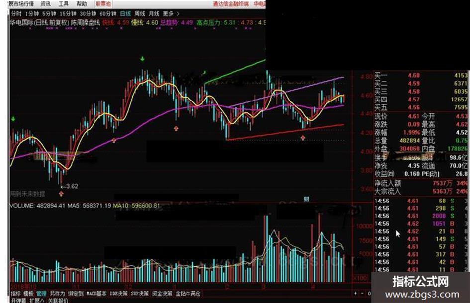Image resolution: width=470 pixels, height=303 pixels.
Task: Click green down-arrow marker at chart's left edge
Action: (13, 119)
